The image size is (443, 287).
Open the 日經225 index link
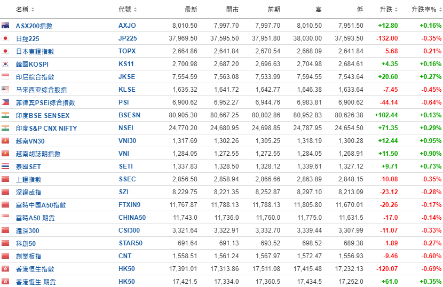point(28,38)
